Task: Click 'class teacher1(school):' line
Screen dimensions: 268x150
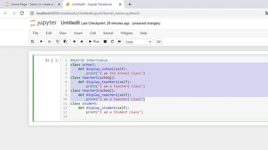Action: point(93,78)
